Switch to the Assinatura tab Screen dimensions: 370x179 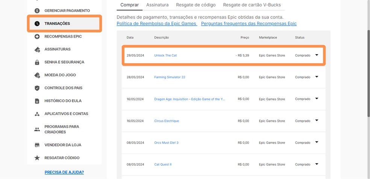(157, 5)
